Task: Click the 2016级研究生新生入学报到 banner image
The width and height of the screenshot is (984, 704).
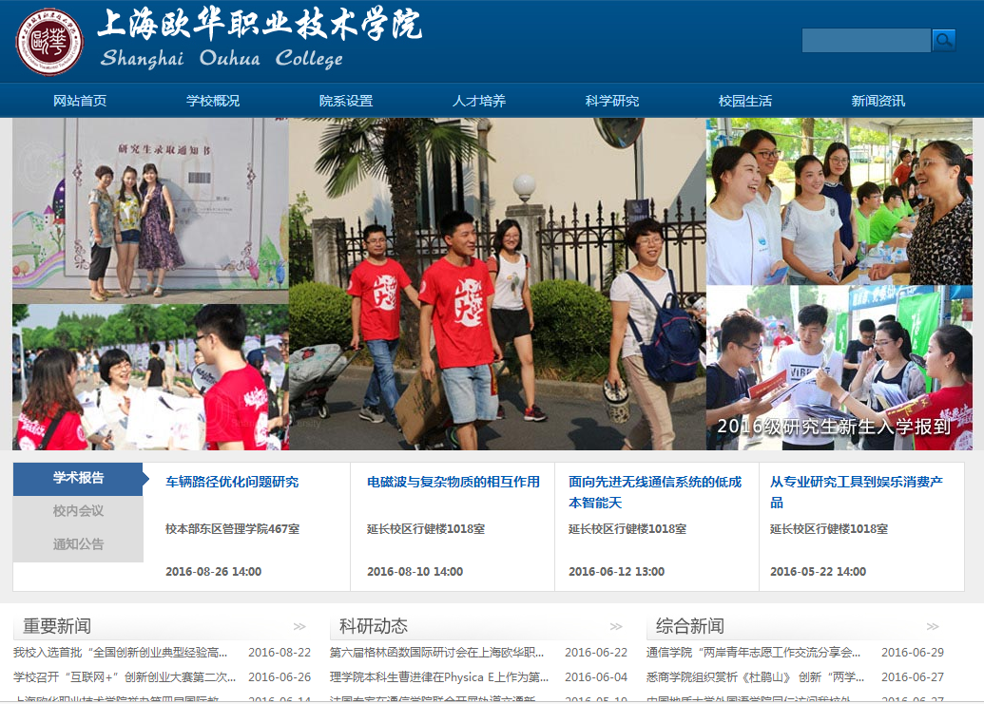Action: click(492, 284)
